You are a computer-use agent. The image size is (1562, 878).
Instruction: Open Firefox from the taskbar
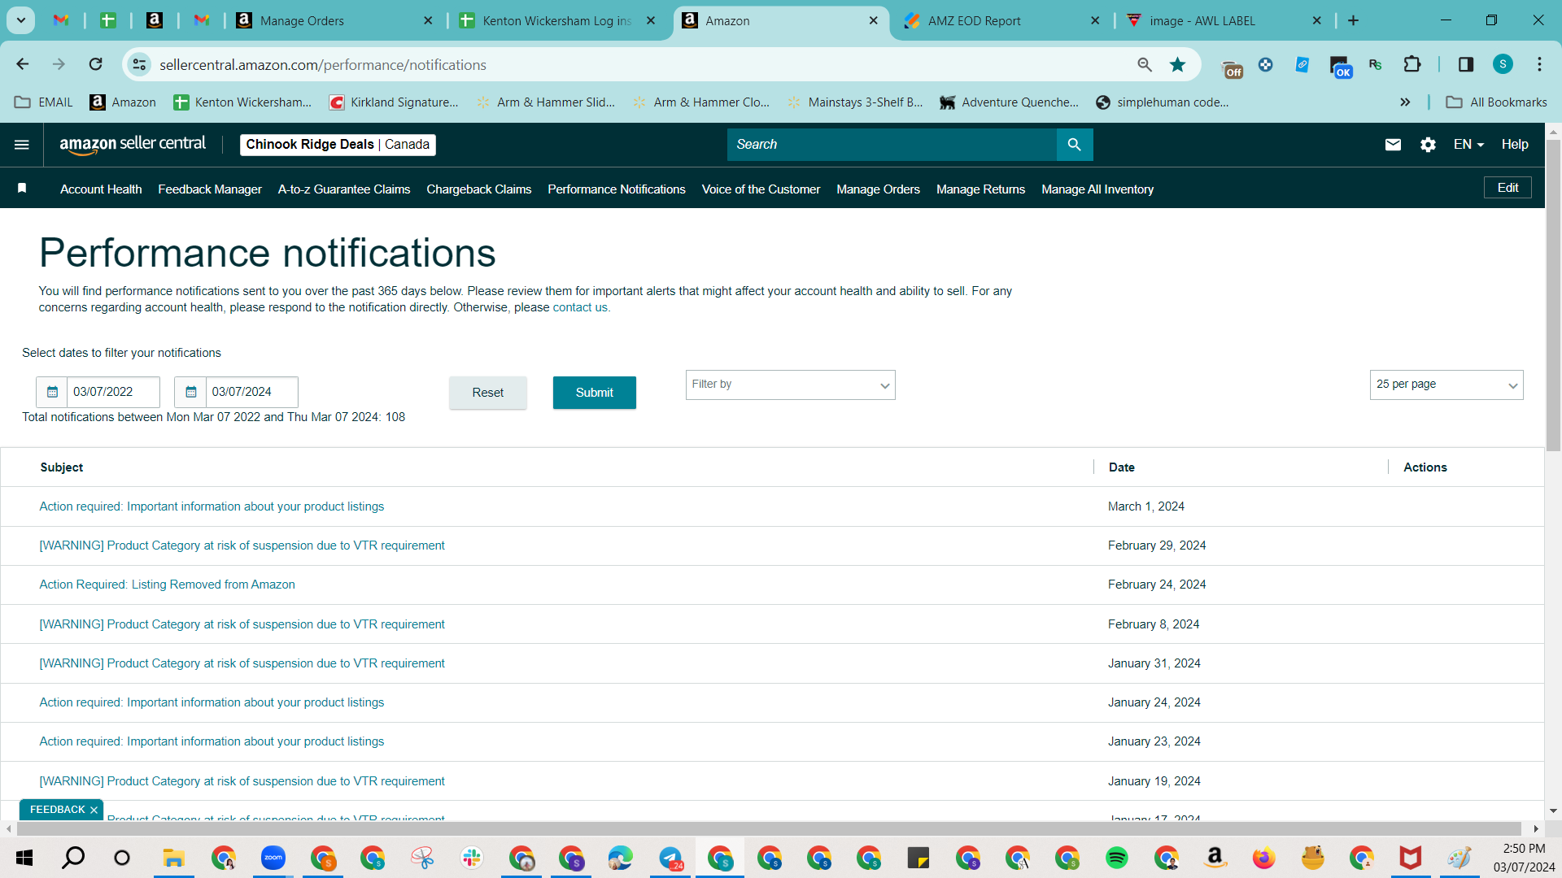pyautogui.click(x=1263, y=858)
